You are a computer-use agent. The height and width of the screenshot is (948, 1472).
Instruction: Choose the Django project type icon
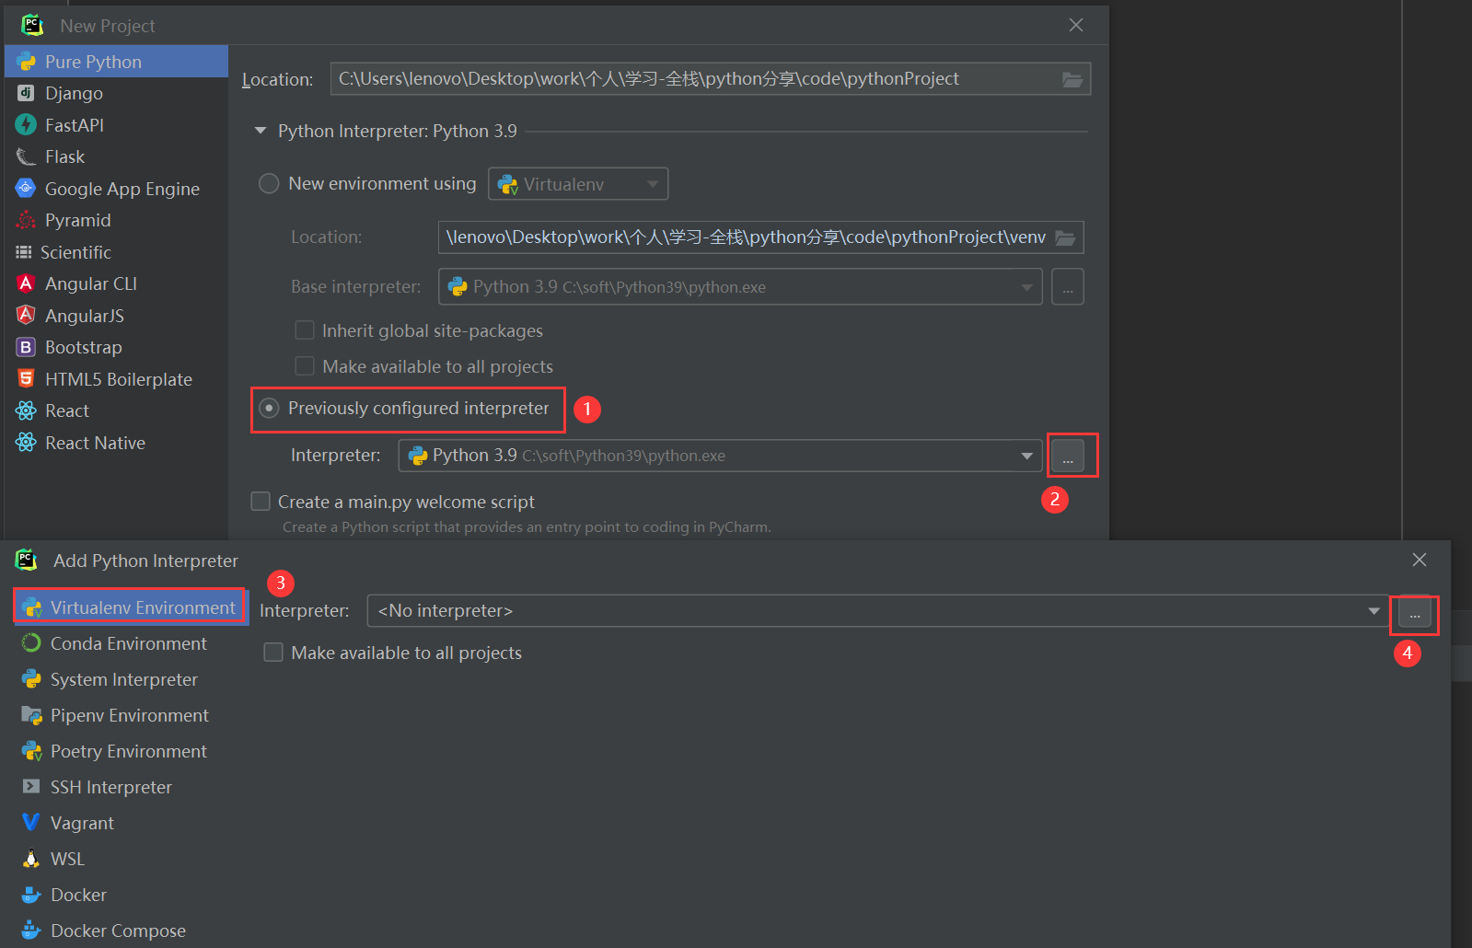26,93
